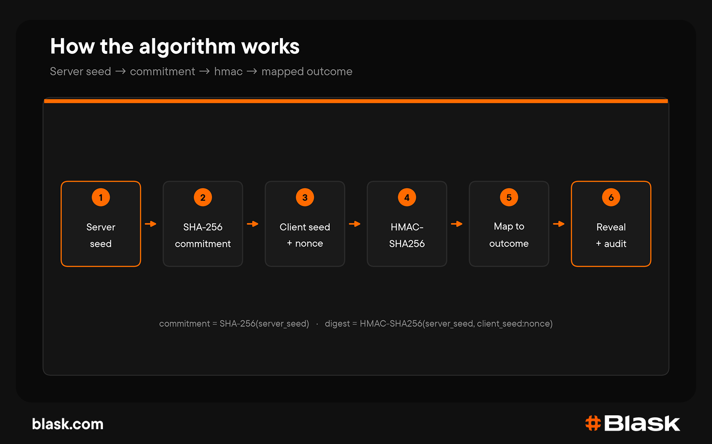Image resolution: width=712 pixels, height=444 pixels.
Task: Click the orange number 1 badge
Action: 101,197
